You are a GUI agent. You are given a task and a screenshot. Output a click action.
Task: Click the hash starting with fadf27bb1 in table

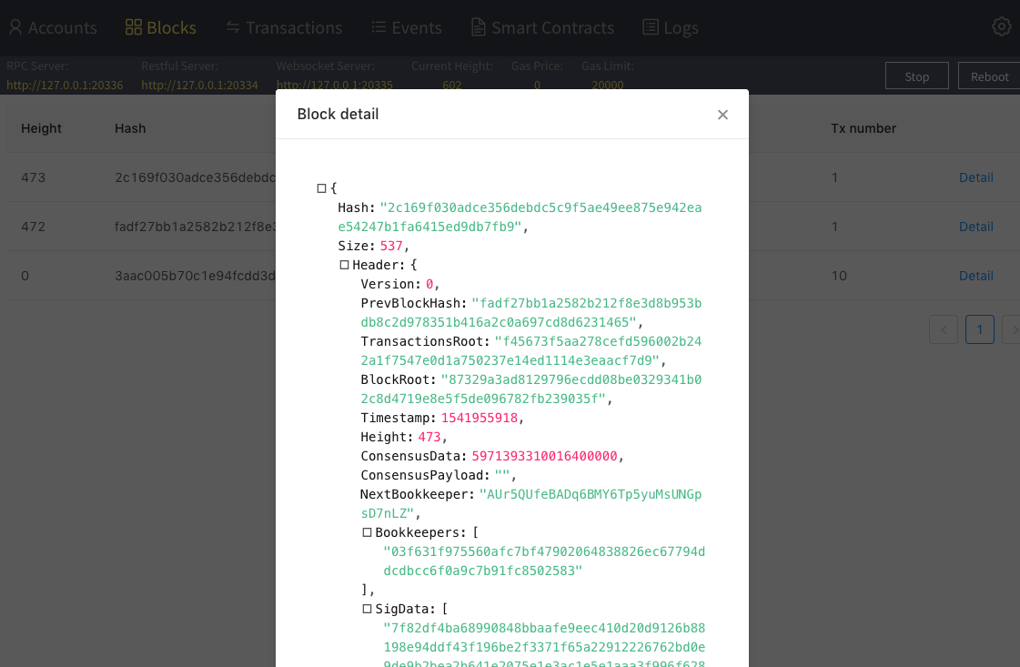(x=195, y=227)
